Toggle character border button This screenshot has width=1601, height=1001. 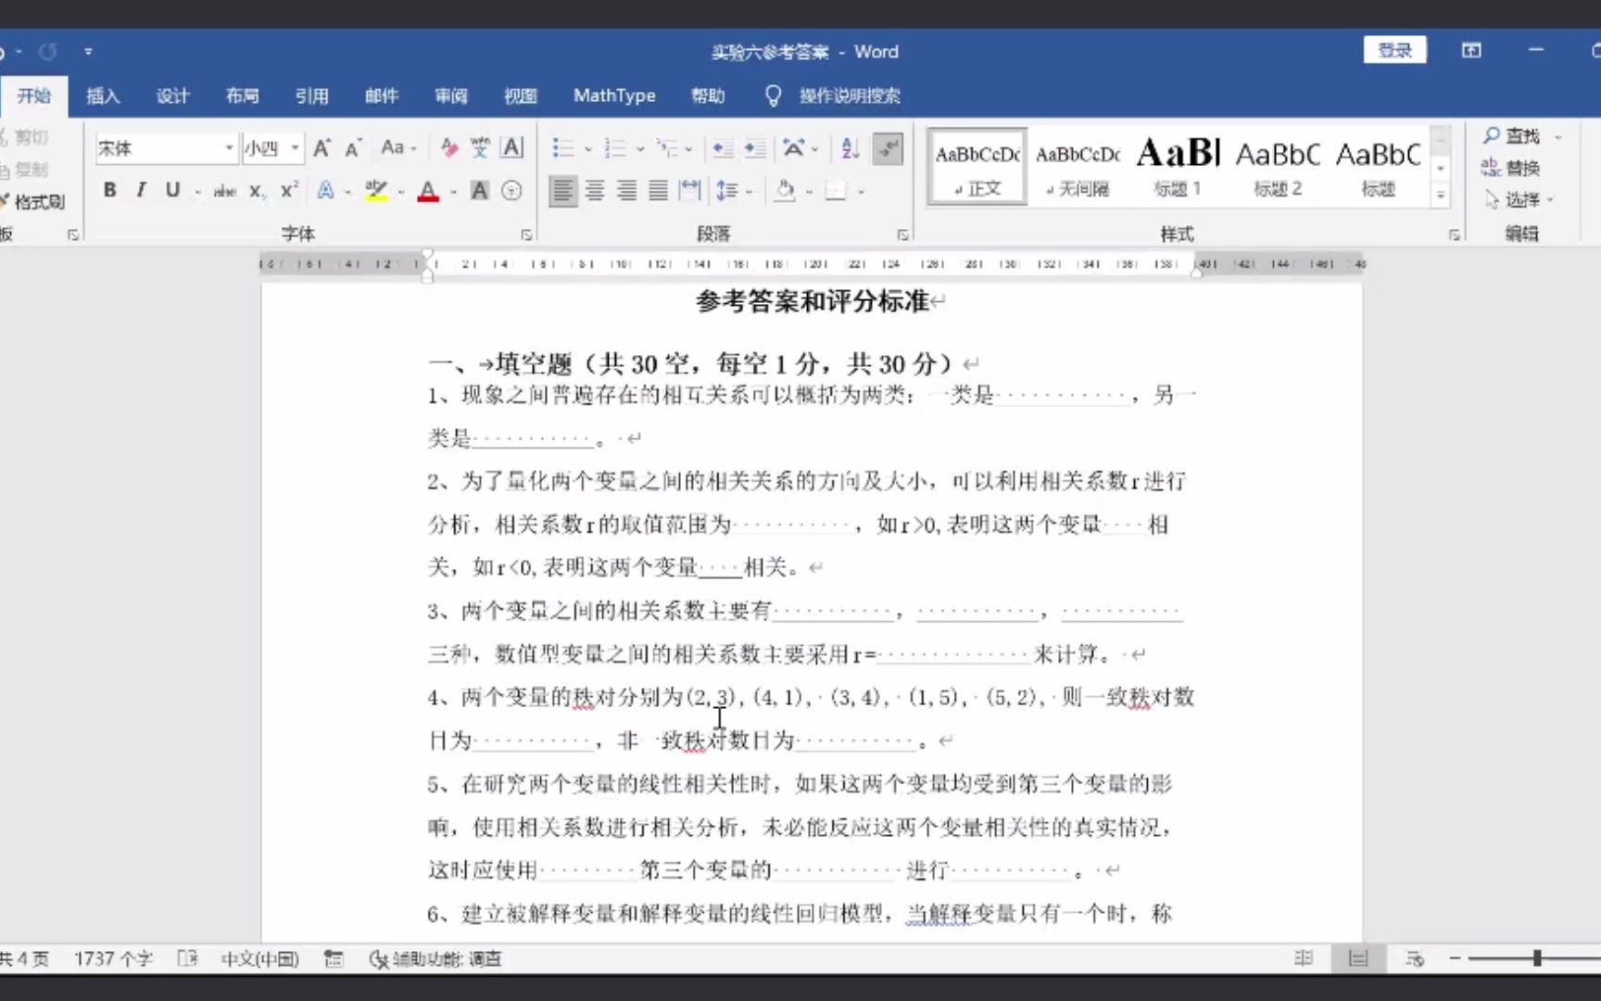(x=511, y=147)
